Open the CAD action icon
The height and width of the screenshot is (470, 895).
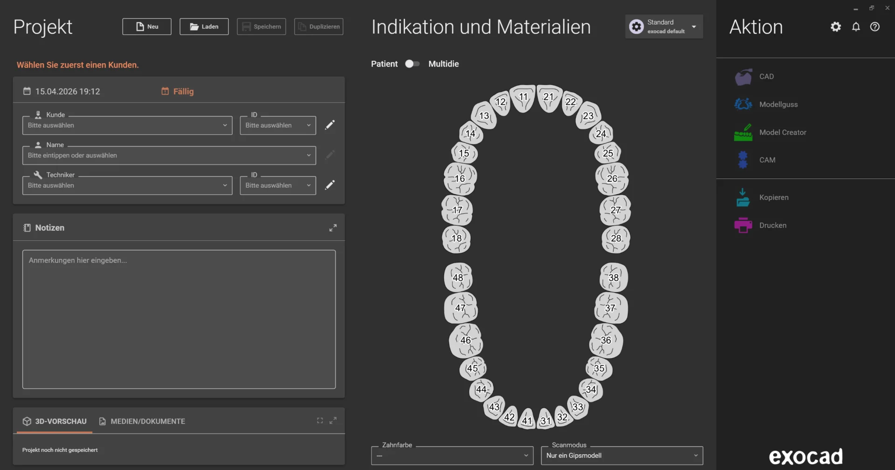click(x=743, y=77)
